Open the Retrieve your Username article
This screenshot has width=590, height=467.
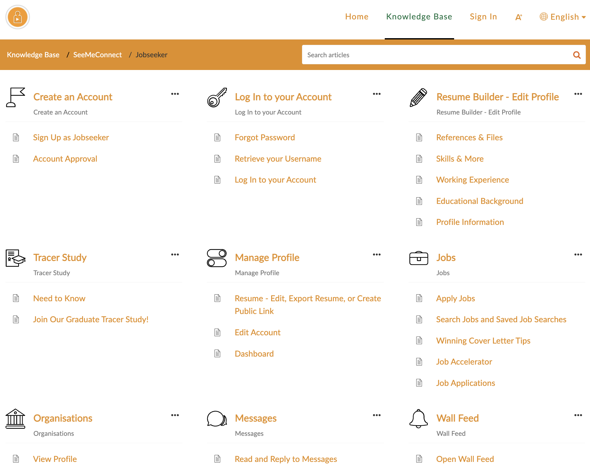point(278,159)
